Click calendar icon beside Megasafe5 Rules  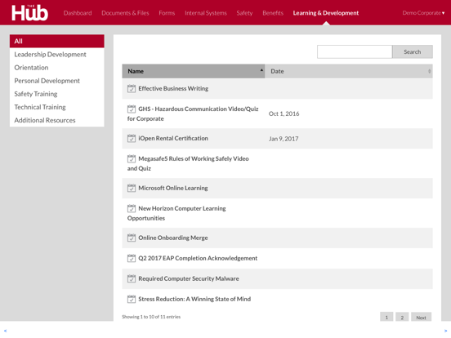click(x=132, y=158)
